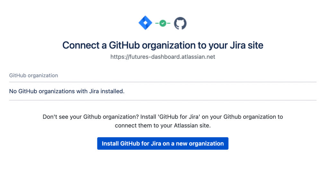Select the 'No GitHub organizations with Jira installed' row
This screenshot has height=169, width=329.
tap(67, 91)
